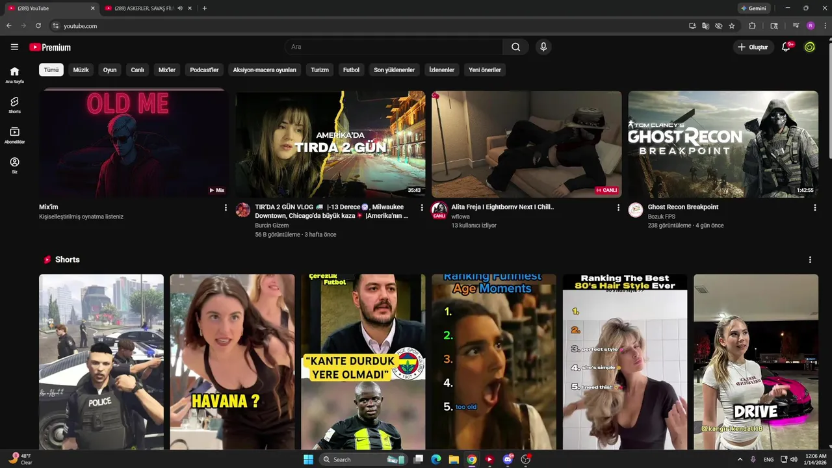Select the Yeni öneriler chip
832x468 pixels.
point(485,70)
